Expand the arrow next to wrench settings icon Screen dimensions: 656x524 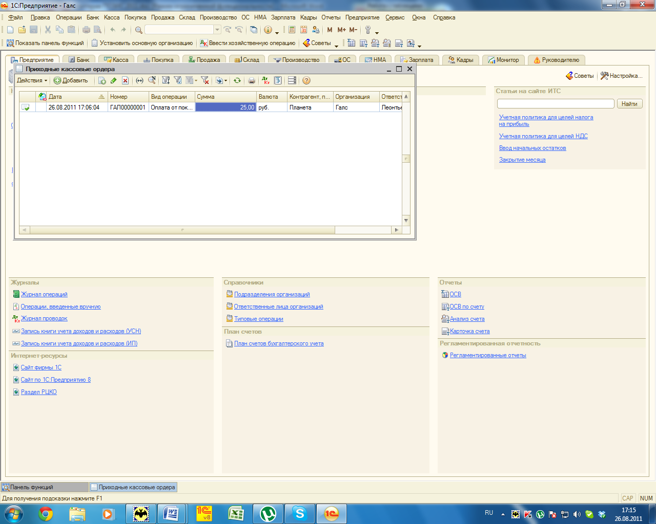(x=377, y=33)
